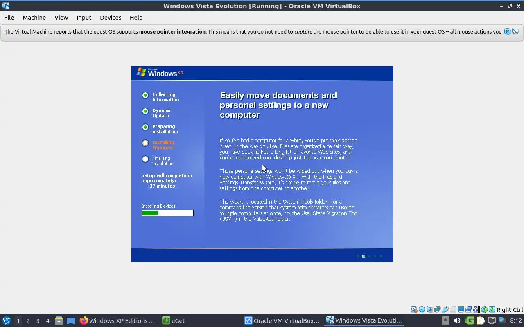Open the File menu
524x327 pixels.
[x=9, y=18]
